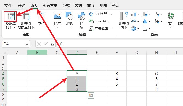Select column B header
Screen dimensions: 183x106
(x=37, y=52)
